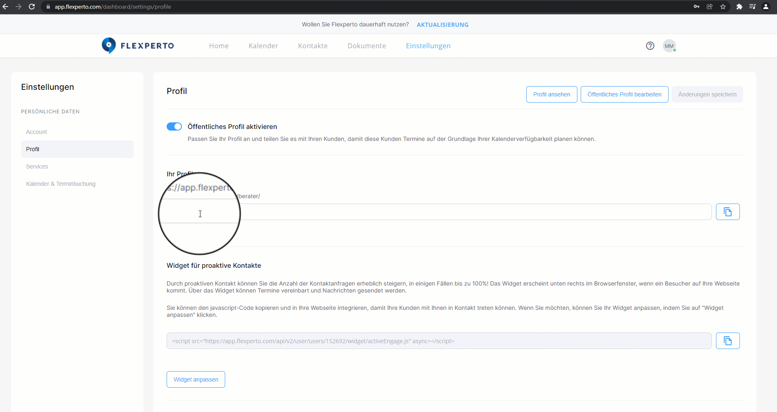
Task: Click the Änderungen speichern button
Action: 707,94
